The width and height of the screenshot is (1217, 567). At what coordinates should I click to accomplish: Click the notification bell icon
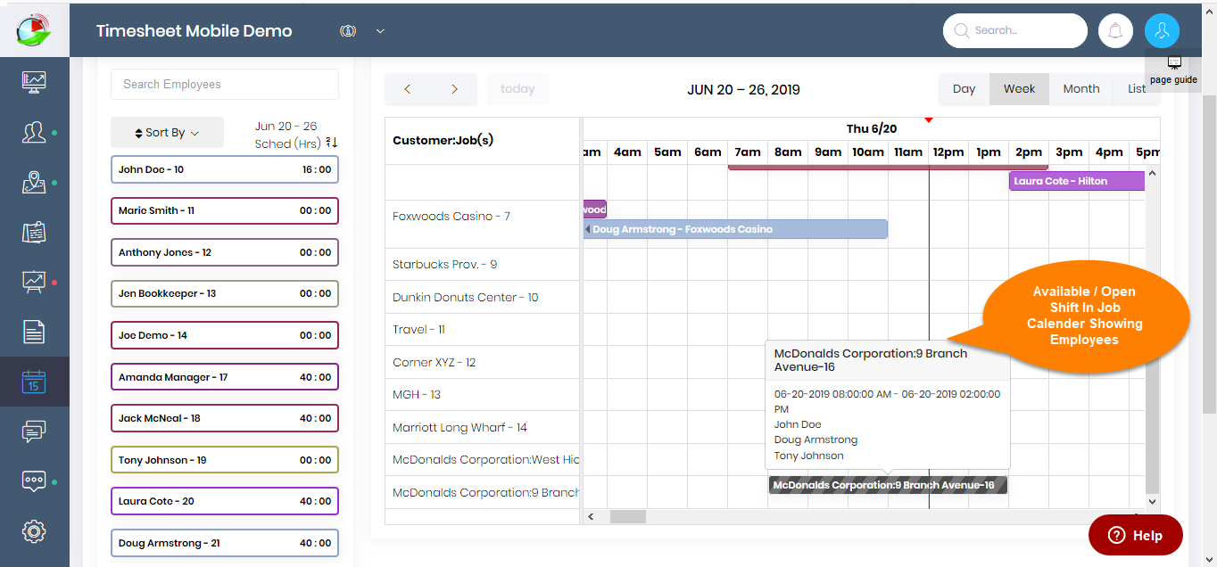pyautogui.click(x=1115, y=30)
